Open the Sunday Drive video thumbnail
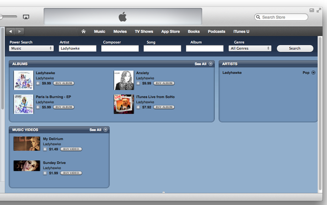Screen dimensions: 327x205 [x=27, y=166]
